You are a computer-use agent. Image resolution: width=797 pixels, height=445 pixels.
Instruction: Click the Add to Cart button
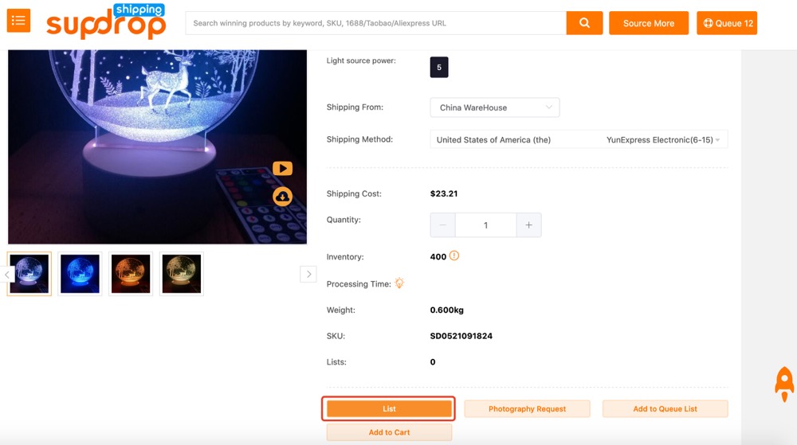click(x=389, y=432)
